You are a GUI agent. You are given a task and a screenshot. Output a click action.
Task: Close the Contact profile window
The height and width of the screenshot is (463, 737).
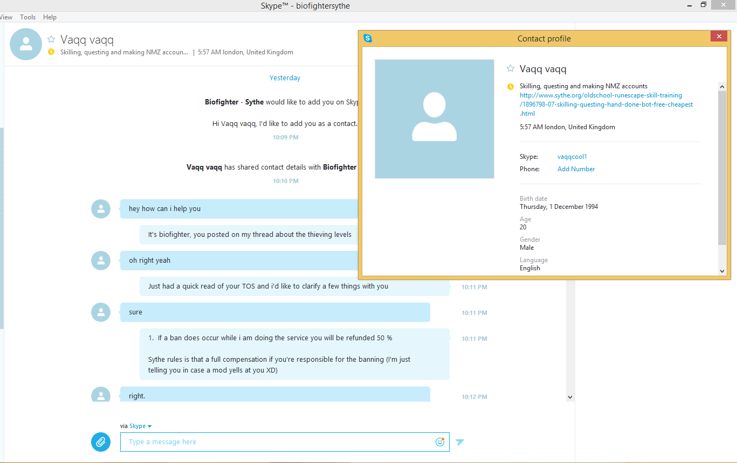[x=719, y=37]
